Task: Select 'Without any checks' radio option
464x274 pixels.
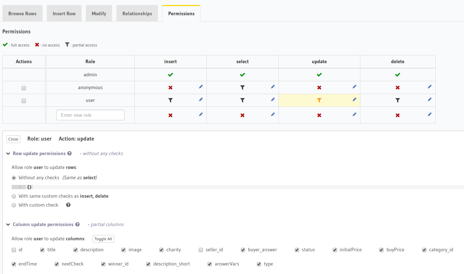Action: tap(14, 178)
